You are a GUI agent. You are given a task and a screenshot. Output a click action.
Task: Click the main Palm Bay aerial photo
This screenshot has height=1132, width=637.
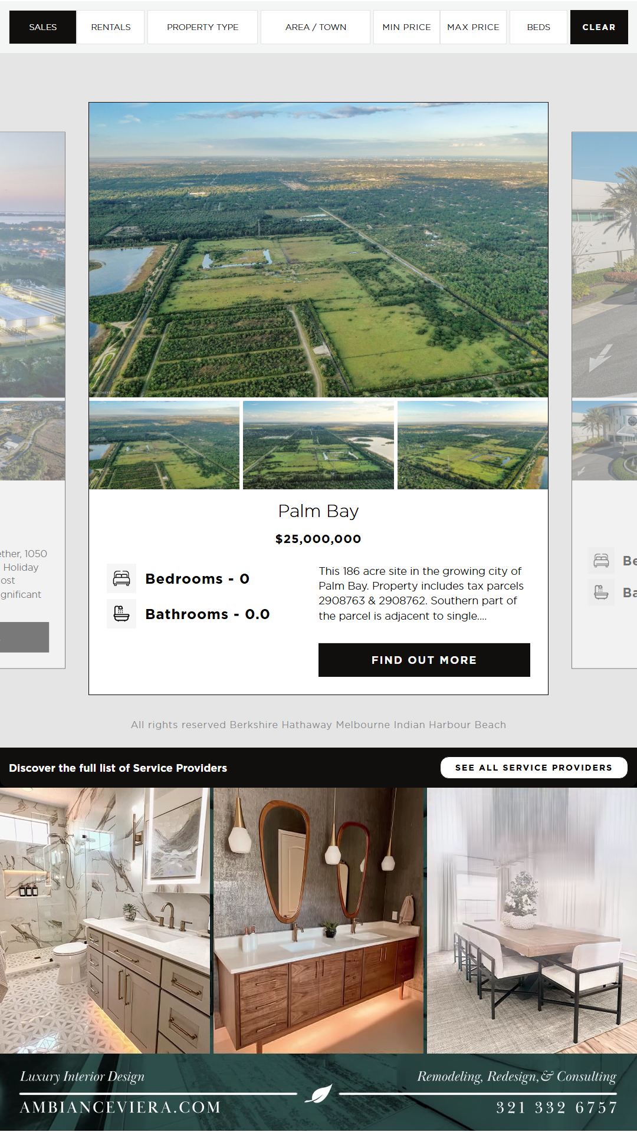[318, 250]
